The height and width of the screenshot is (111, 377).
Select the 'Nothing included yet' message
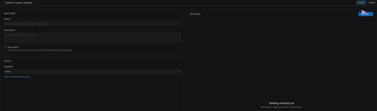(281, 103)
